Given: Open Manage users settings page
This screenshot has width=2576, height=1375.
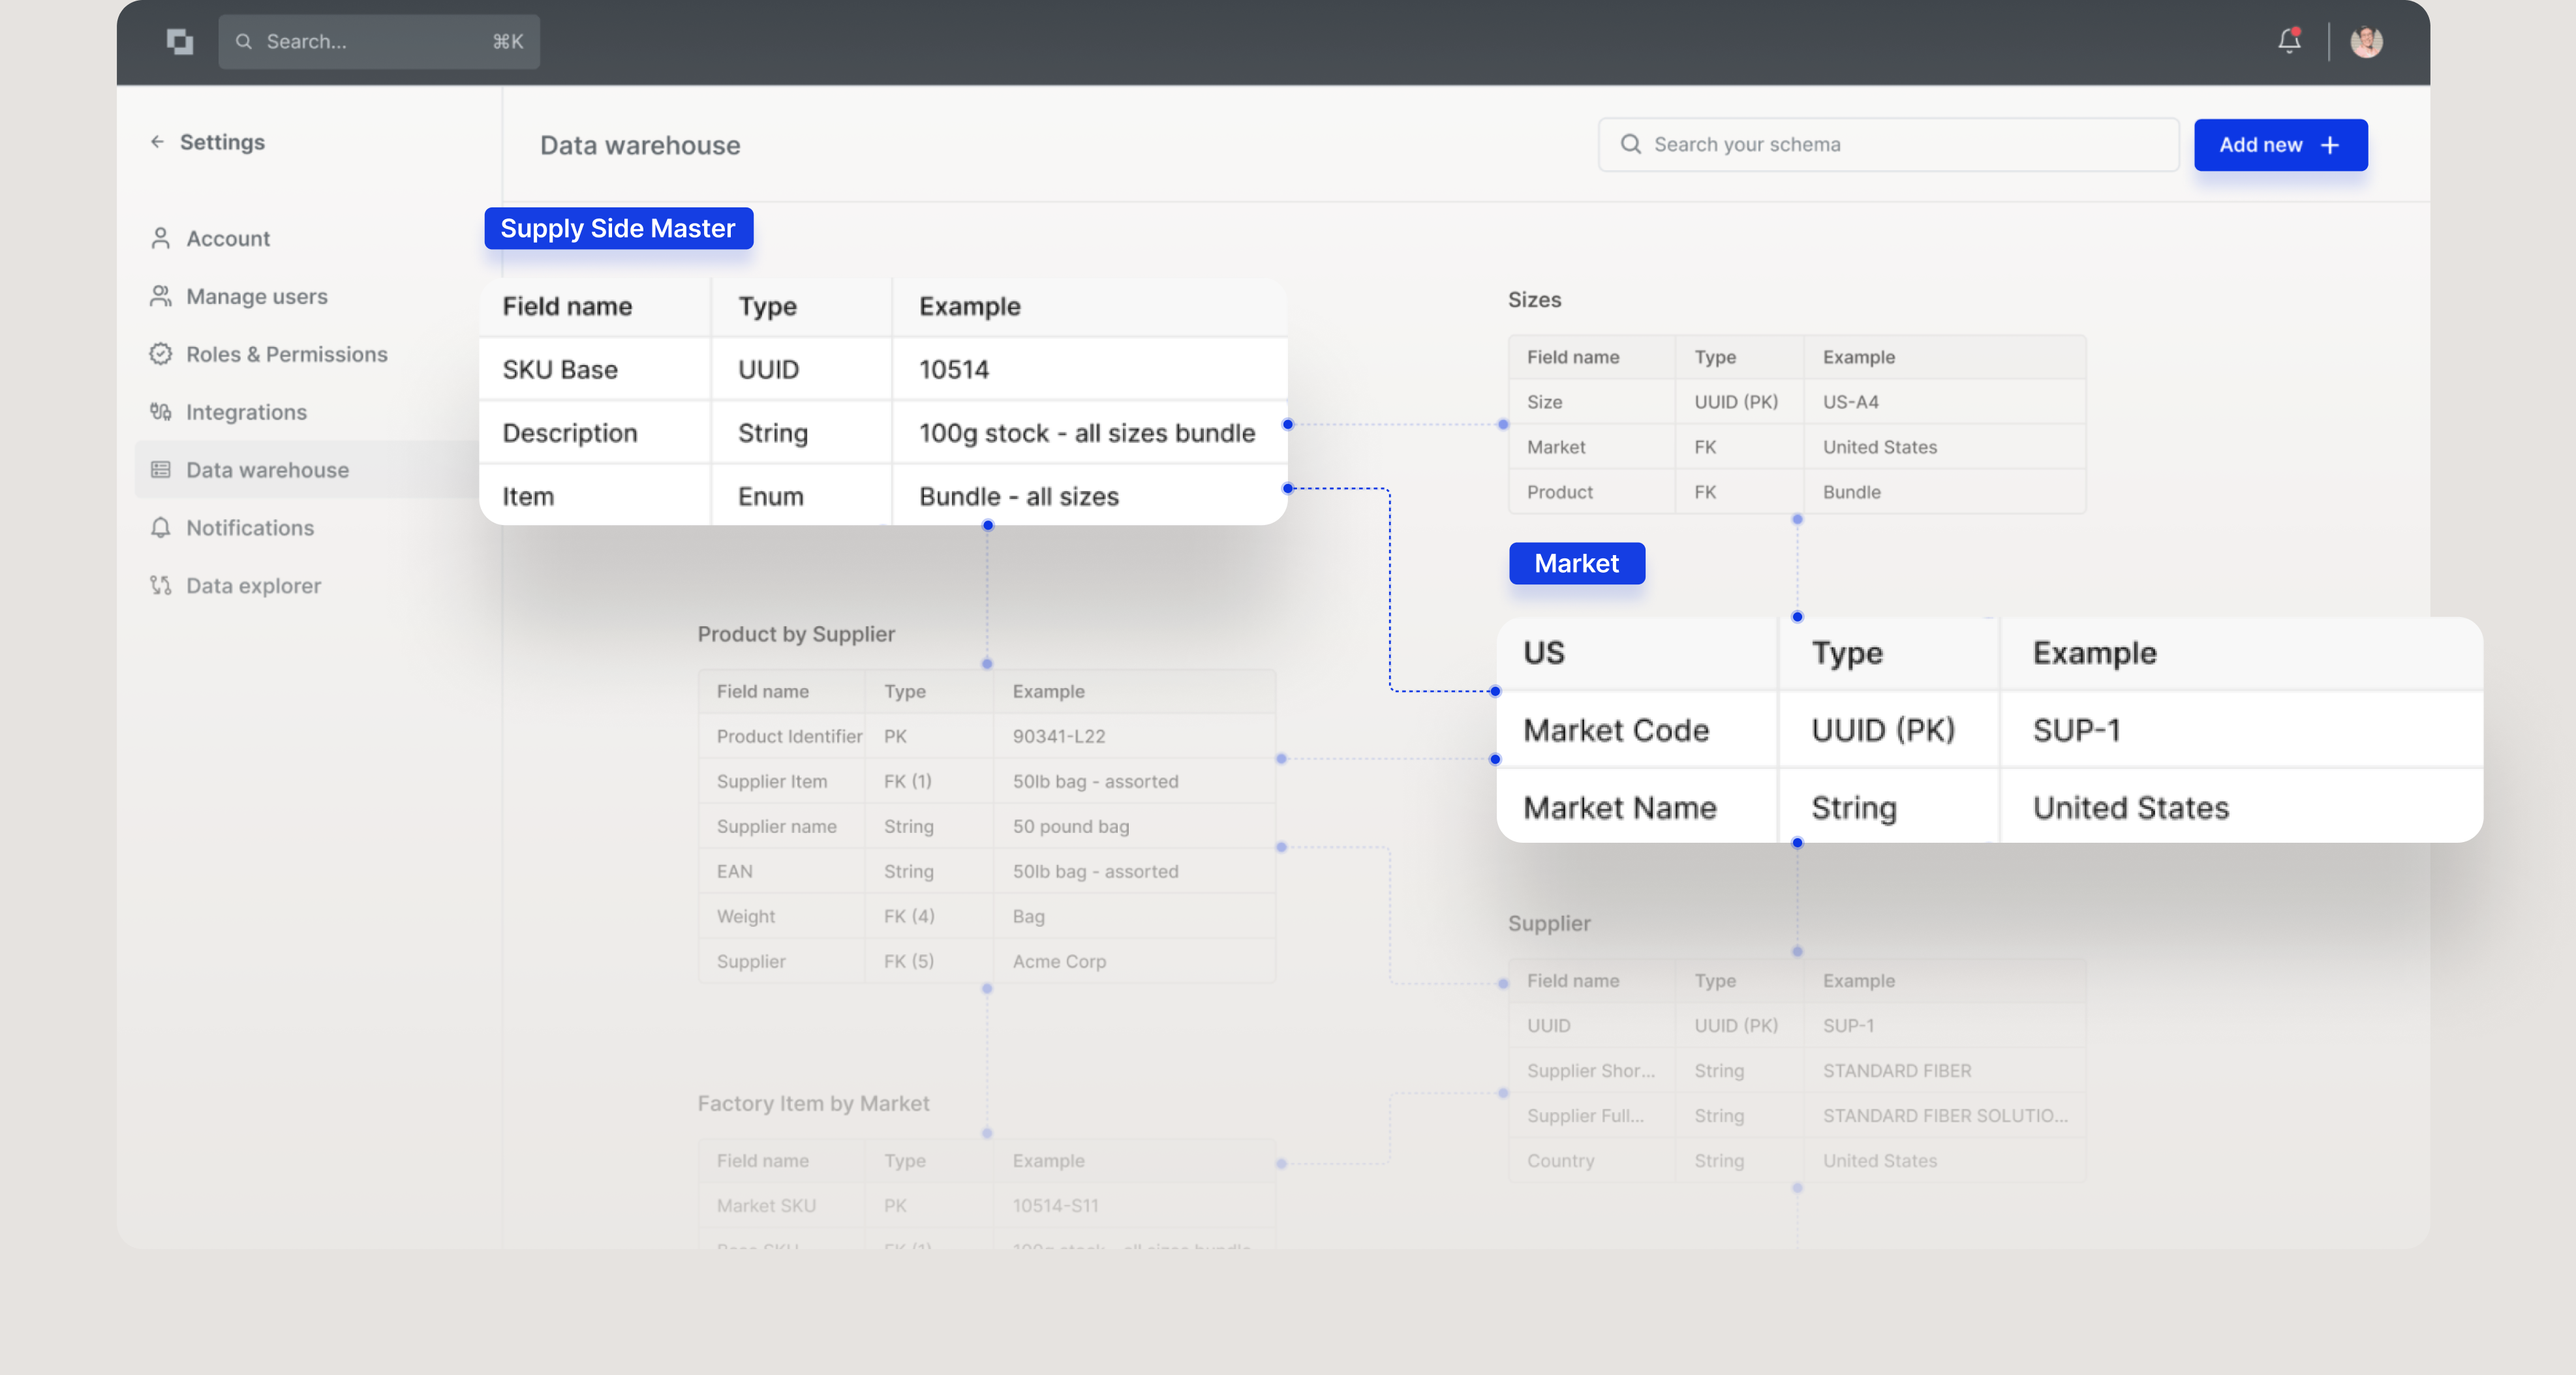Looking at the screenshot, I should tap(256, 296).
